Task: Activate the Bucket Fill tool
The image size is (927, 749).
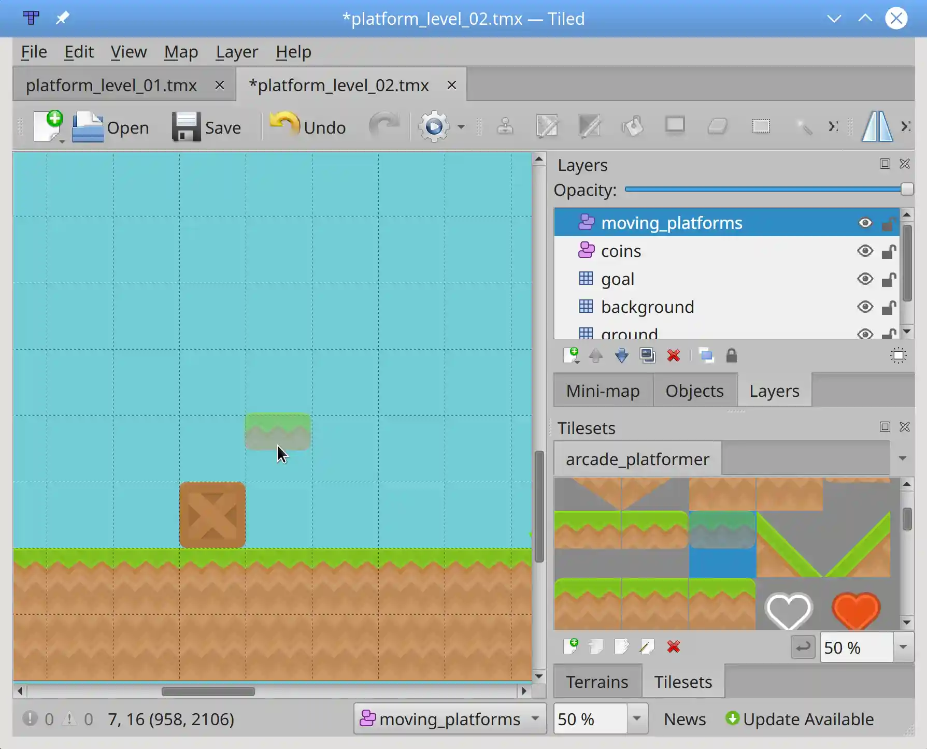Action: coord(633,126)
